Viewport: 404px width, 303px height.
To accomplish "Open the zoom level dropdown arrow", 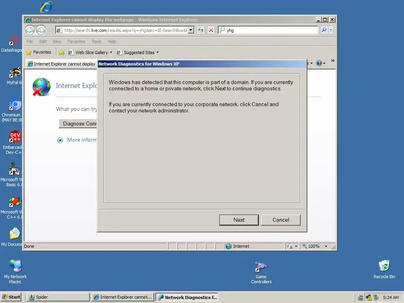I will [326, 246].
